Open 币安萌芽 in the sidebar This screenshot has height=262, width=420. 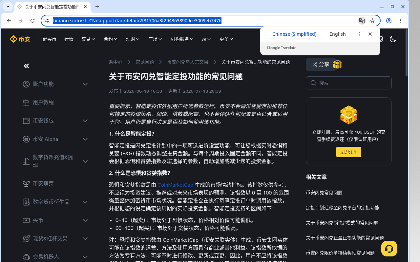click(43, 184)
